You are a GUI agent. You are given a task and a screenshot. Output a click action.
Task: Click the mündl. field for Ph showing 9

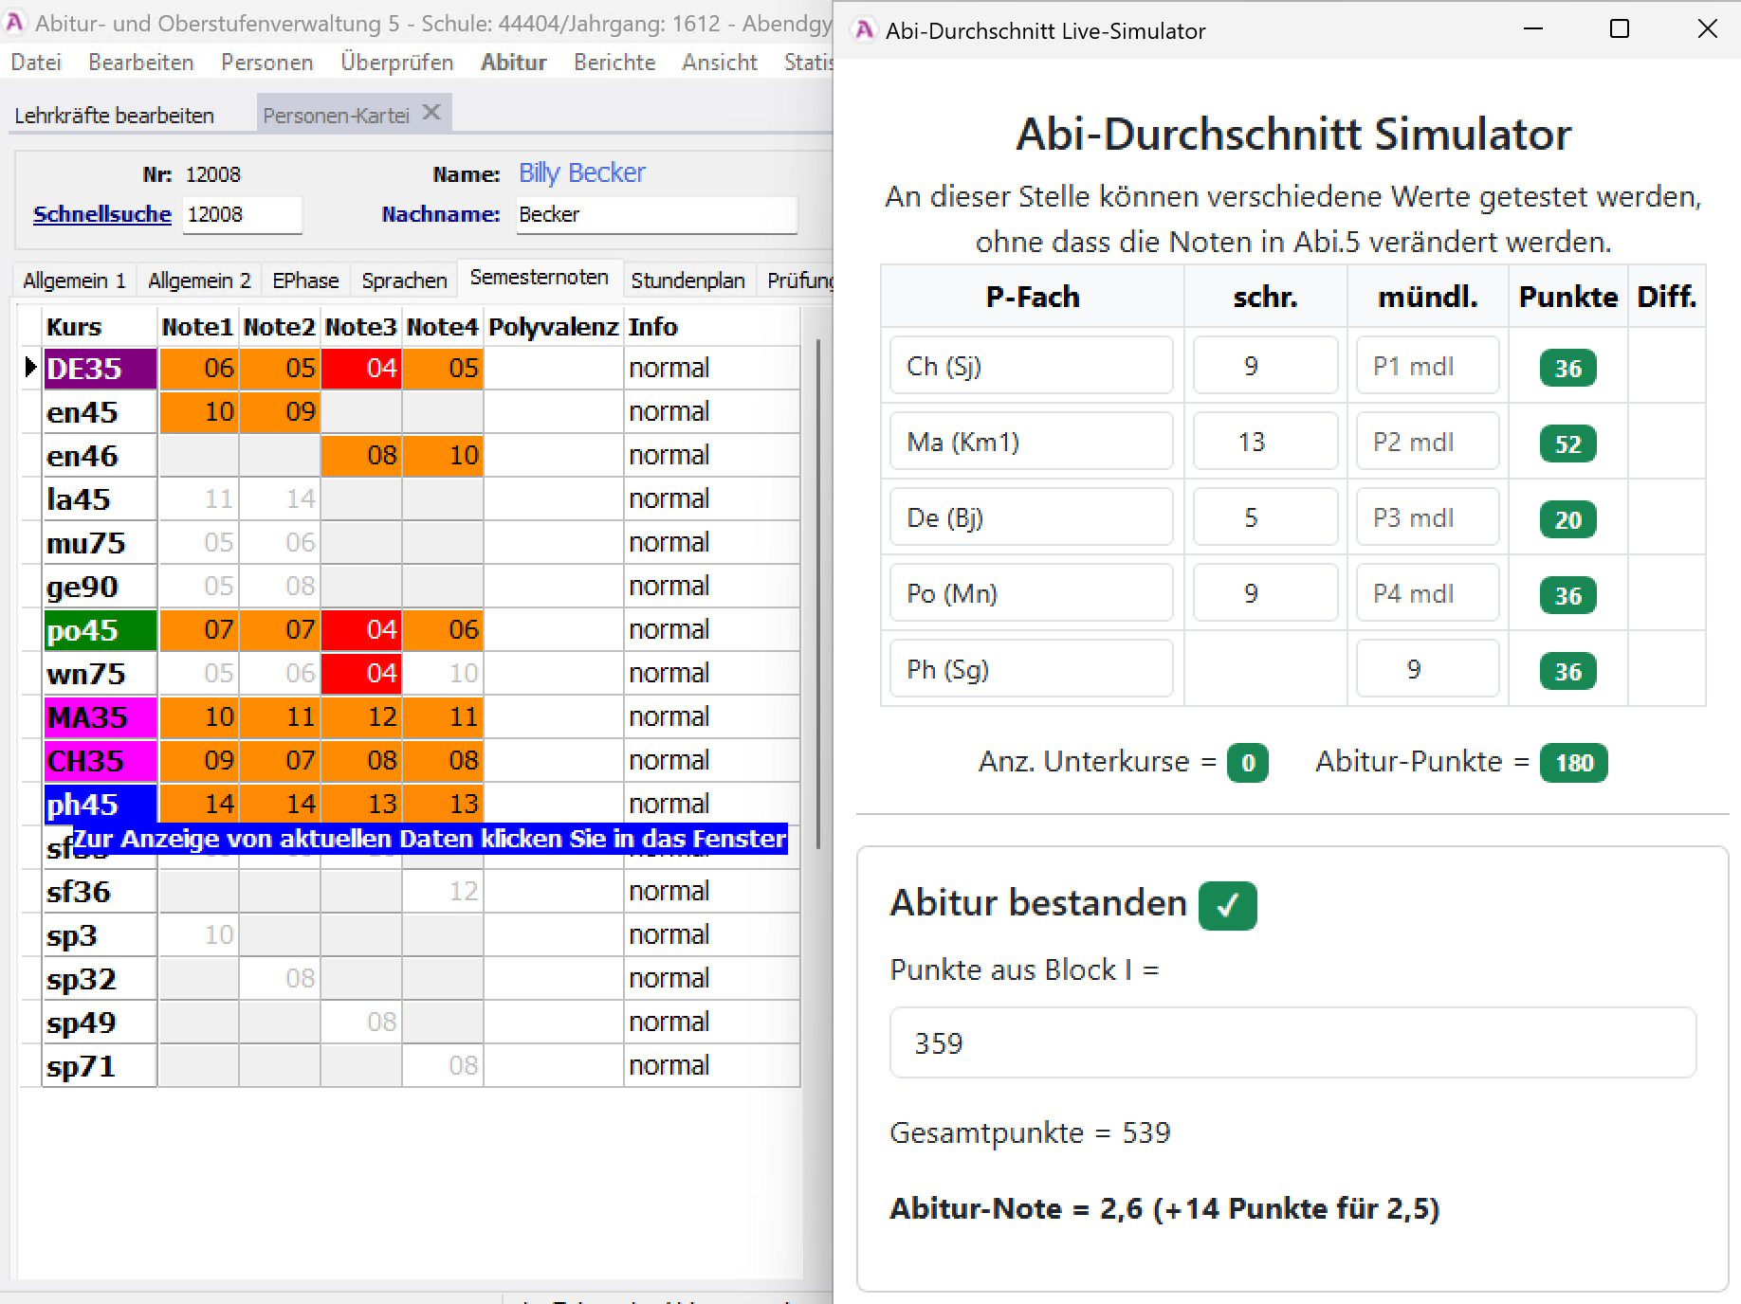[1427, 669]
